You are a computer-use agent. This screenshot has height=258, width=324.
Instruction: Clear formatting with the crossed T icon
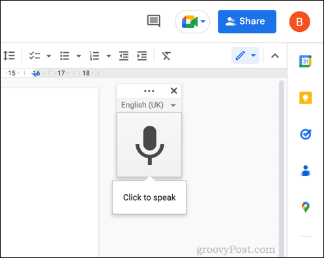(166, 56)
